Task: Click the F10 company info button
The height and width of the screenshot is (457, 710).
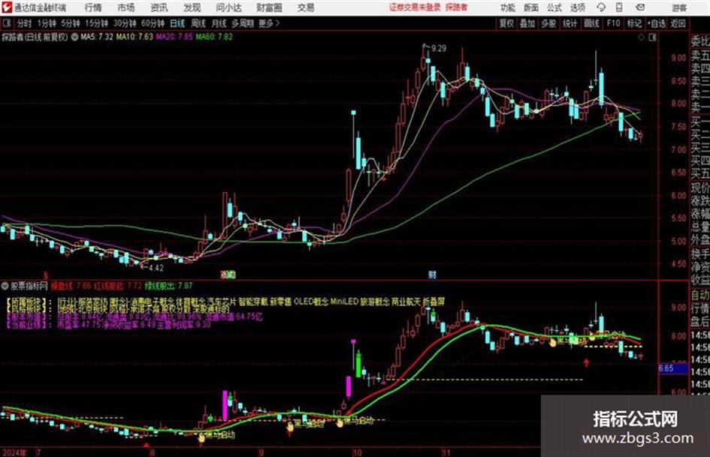Action: [x=613, y=23]
